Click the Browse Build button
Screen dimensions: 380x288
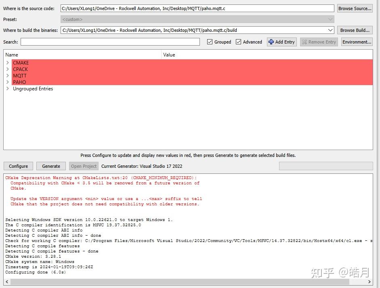pyautogui.click(x=355, y=30)
